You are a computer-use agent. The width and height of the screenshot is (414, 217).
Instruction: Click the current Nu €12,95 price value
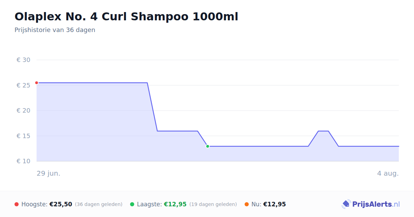click(275, 204)
